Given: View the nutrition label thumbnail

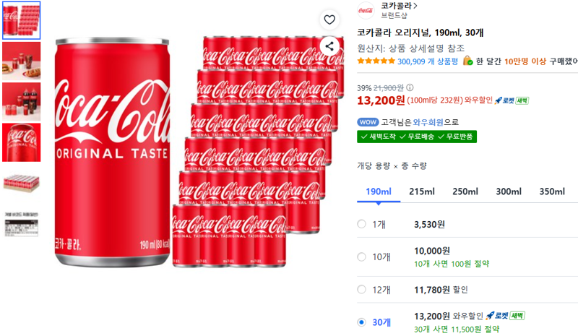Looking at the screenshot, I should 22,224.
